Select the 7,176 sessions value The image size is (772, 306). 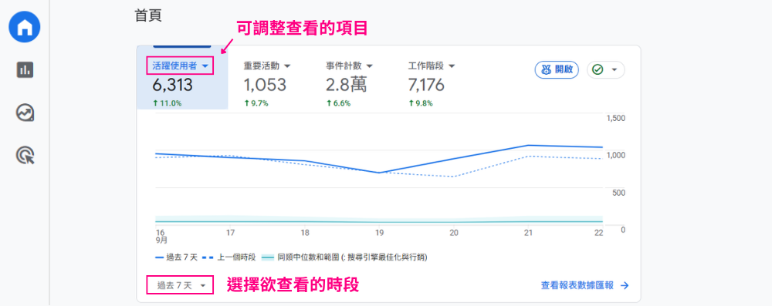[x=426, y=85]
